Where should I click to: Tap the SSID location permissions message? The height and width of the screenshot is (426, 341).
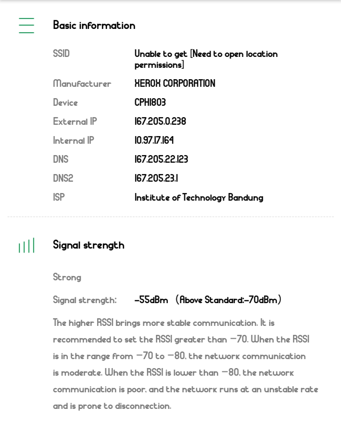tap(206, 59)
